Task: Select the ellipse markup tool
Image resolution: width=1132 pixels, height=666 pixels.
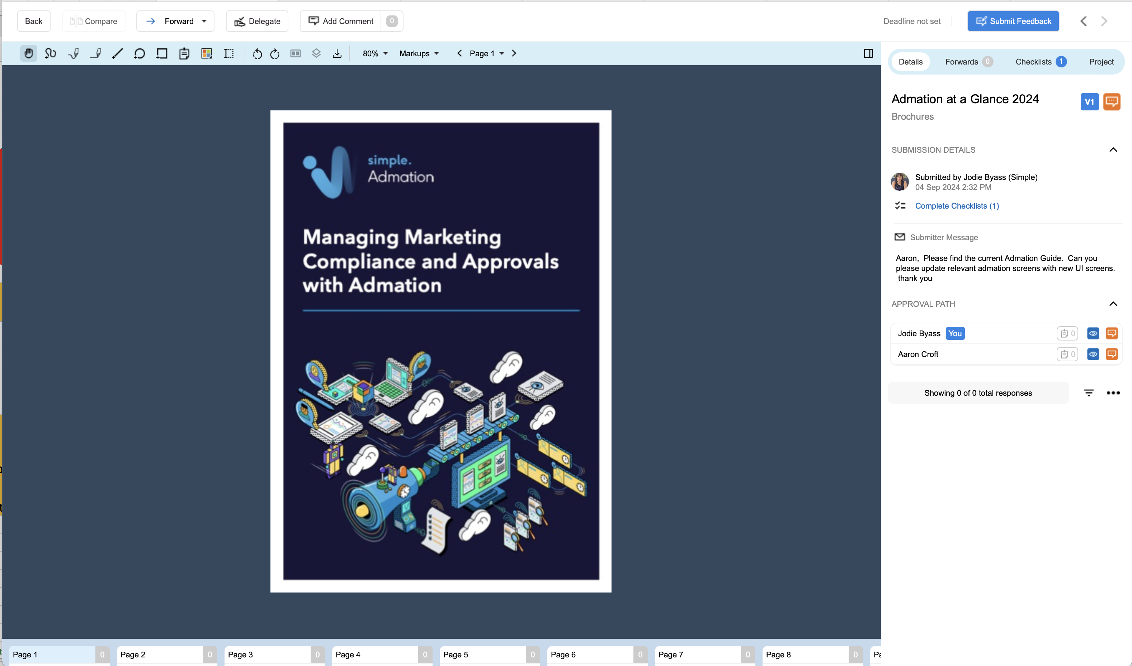Action: pos(140,53)
